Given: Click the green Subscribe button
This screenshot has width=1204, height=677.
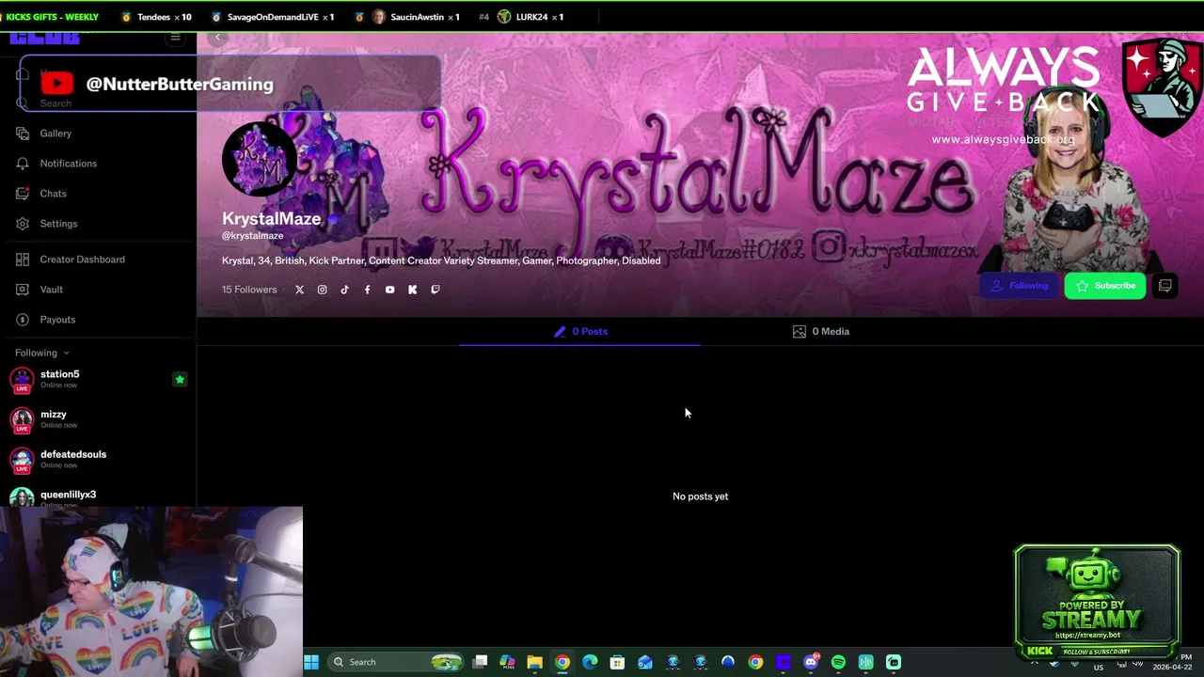Looking at the screenshot, I should [1105, 286].
